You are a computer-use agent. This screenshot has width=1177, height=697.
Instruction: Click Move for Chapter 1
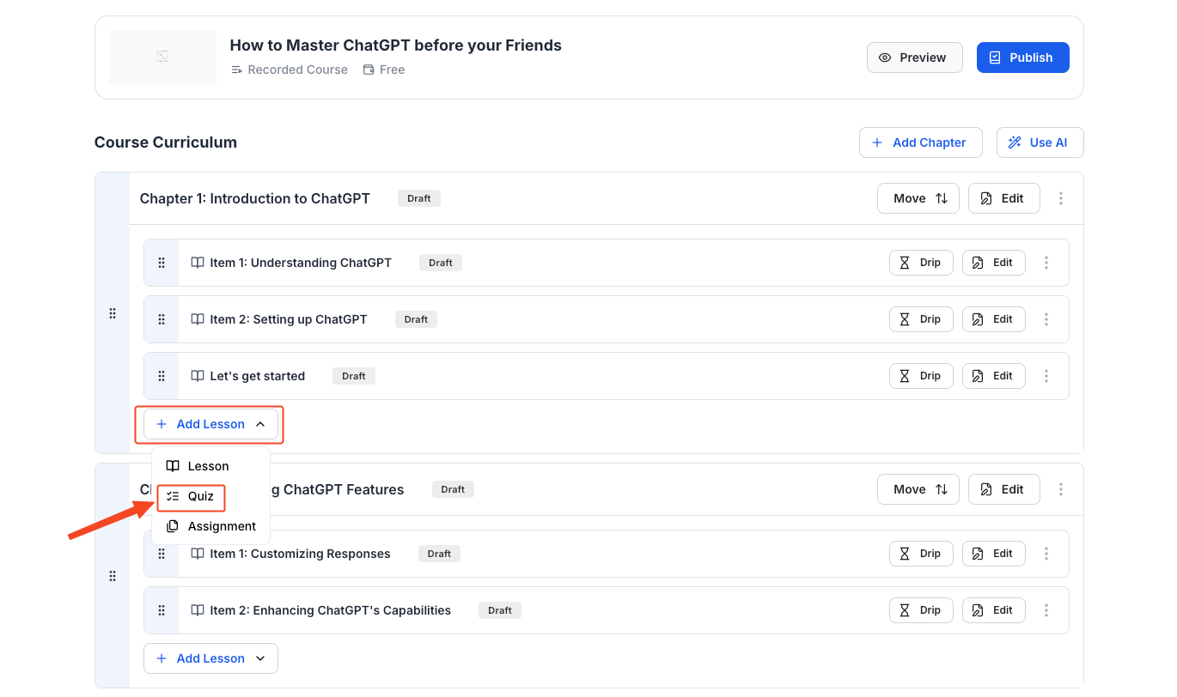918,198
